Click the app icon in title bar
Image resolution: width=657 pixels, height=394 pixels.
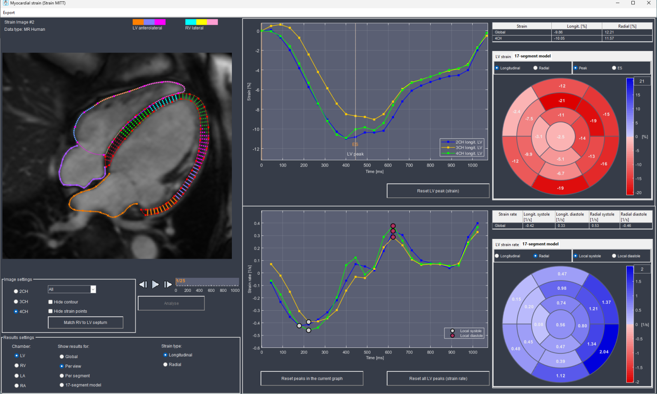click(6, 3)
